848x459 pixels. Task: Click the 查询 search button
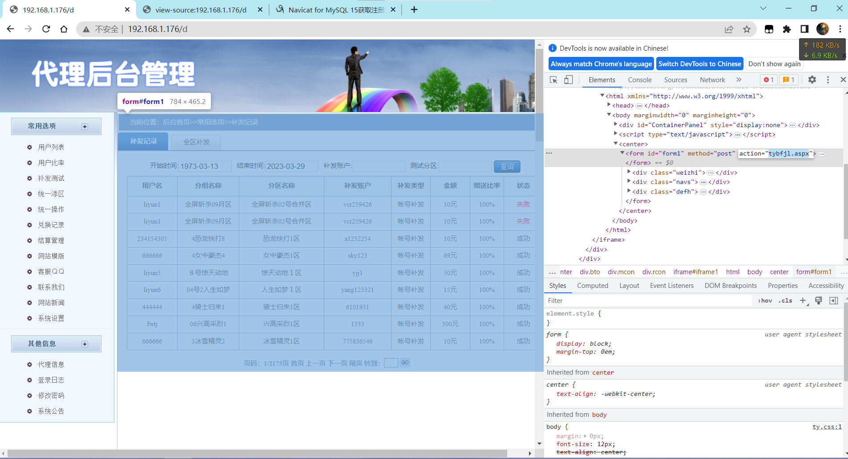507,167
